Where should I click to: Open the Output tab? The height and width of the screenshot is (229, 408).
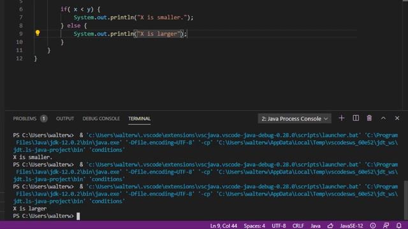tap(65, 119)
